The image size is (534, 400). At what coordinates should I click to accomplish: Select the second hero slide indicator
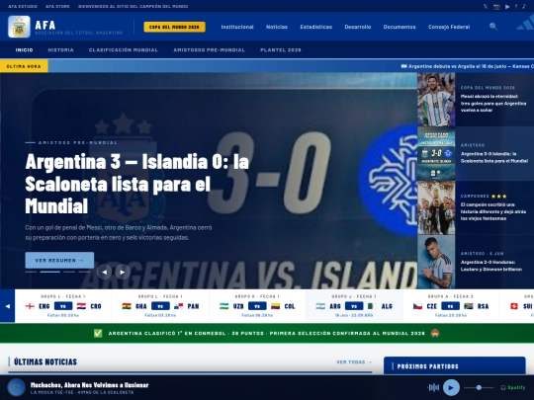click(x=49, y=272)
